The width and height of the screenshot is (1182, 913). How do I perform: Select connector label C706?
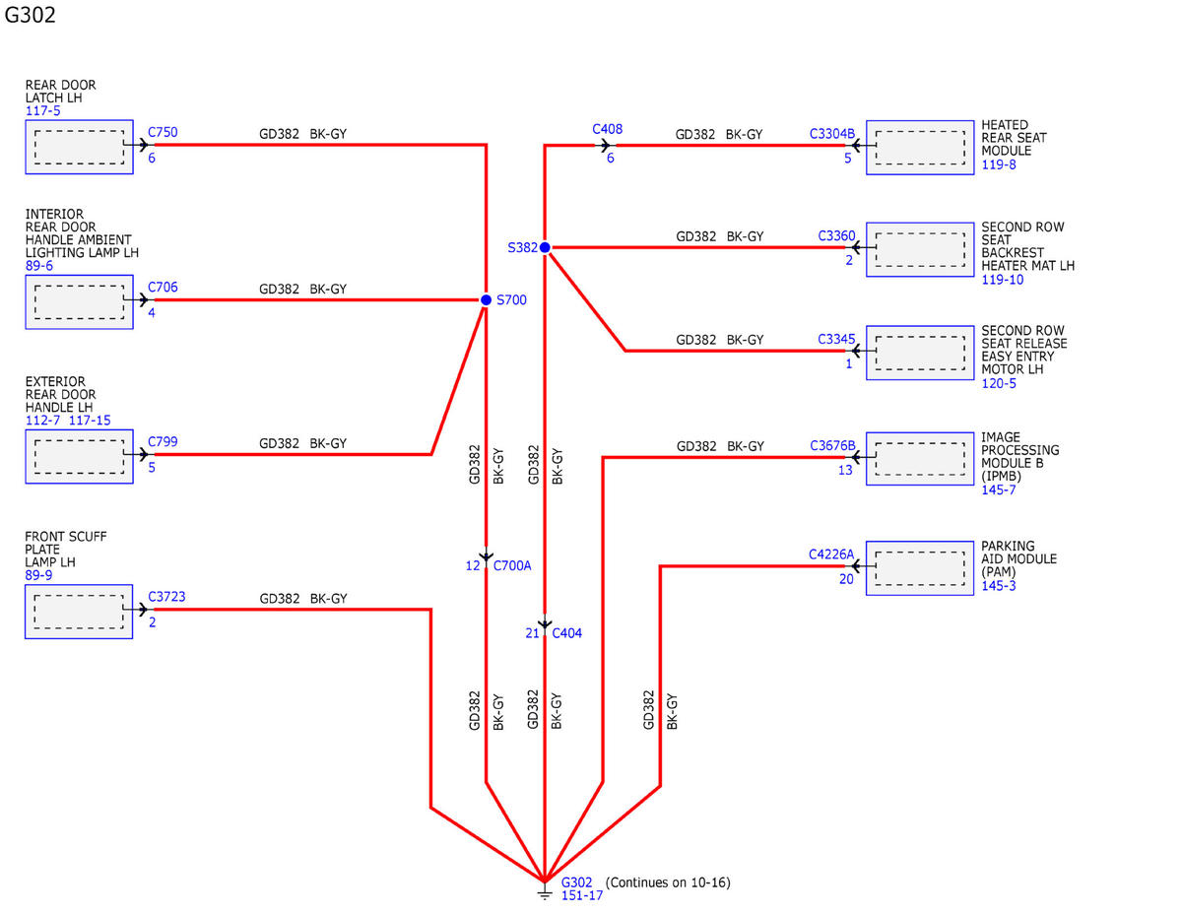163,288
